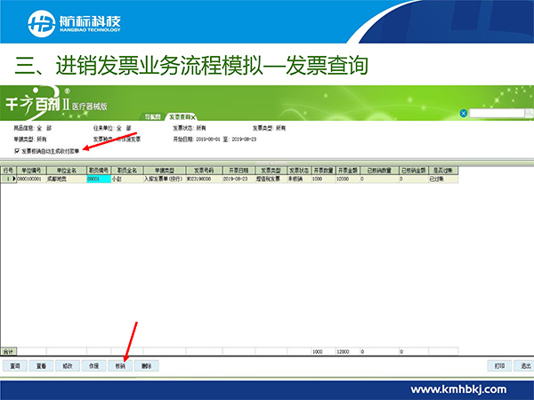Sort by the 已核销数量 column header

[379, 171]
